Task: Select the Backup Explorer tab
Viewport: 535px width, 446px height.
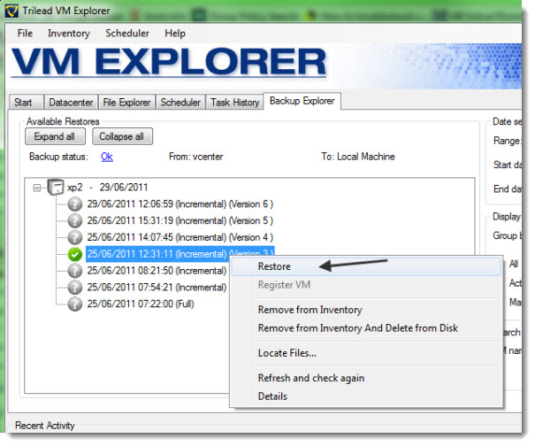Action: point(302,101)
